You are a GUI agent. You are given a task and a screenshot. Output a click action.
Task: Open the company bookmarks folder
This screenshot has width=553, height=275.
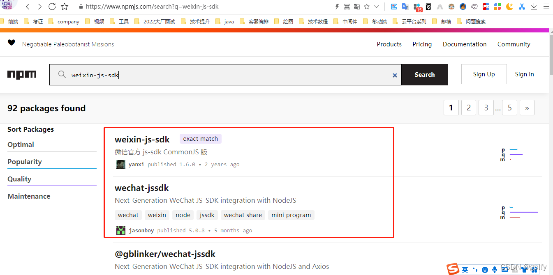click(x=64, y=22)
